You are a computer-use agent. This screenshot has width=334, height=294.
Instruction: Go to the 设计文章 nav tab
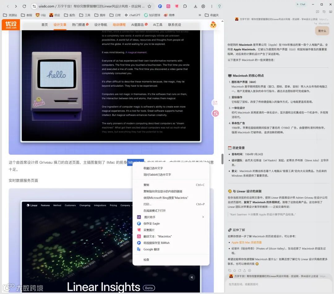click(60, 25)
